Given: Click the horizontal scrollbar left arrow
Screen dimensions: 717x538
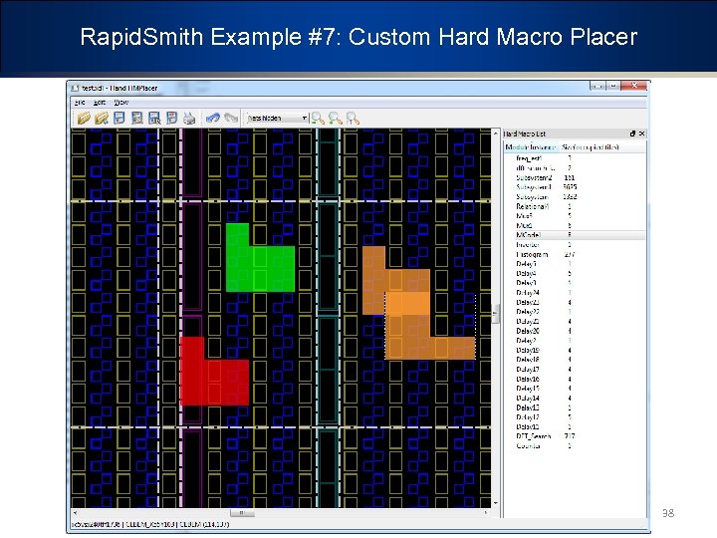Looking at the screenshot, I should [x=76, y=513].
